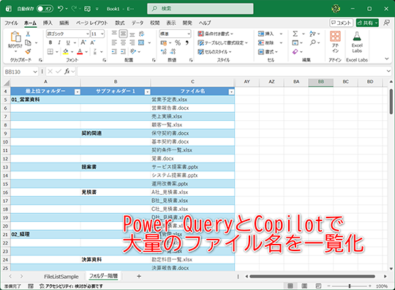This screenshot has height=290, width=395.
Task: Apply Underline formatting
Action: coord(68,42)
